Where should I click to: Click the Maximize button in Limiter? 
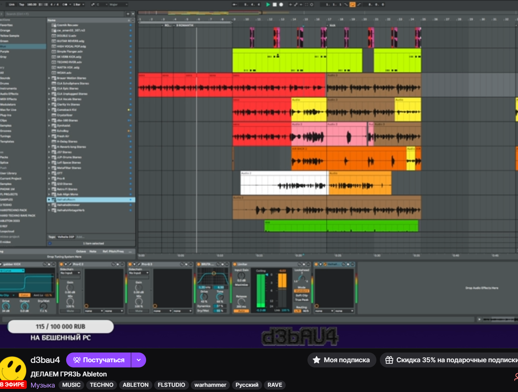[241, 285]
